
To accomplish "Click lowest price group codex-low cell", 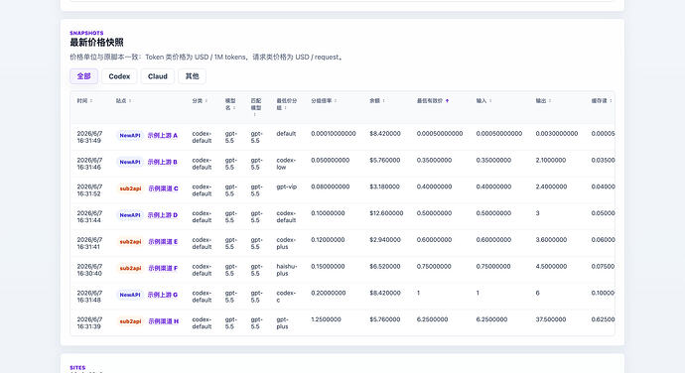I will [286, 164].
